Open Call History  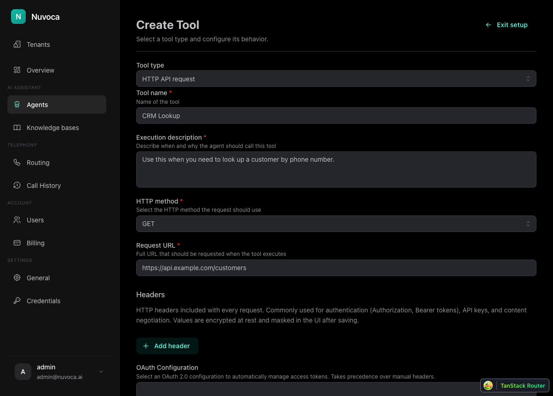click(57, 185)
